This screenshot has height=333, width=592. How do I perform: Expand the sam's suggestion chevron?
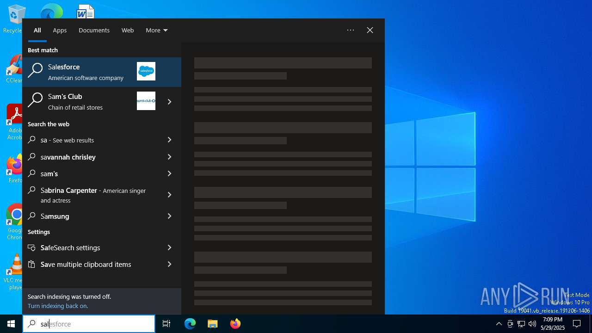click(169, 173)
